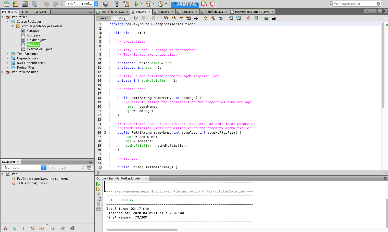Toggle Sort by Name in Navigator
Screen dimensions: 388x232
point(64,228)
